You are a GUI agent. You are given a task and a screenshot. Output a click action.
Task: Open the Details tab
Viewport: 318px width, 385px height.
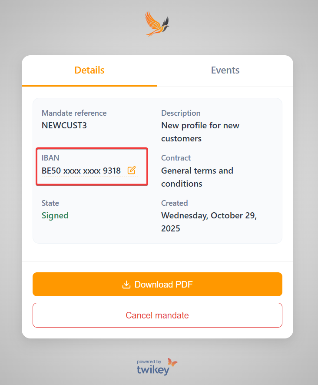coord(89,70)
